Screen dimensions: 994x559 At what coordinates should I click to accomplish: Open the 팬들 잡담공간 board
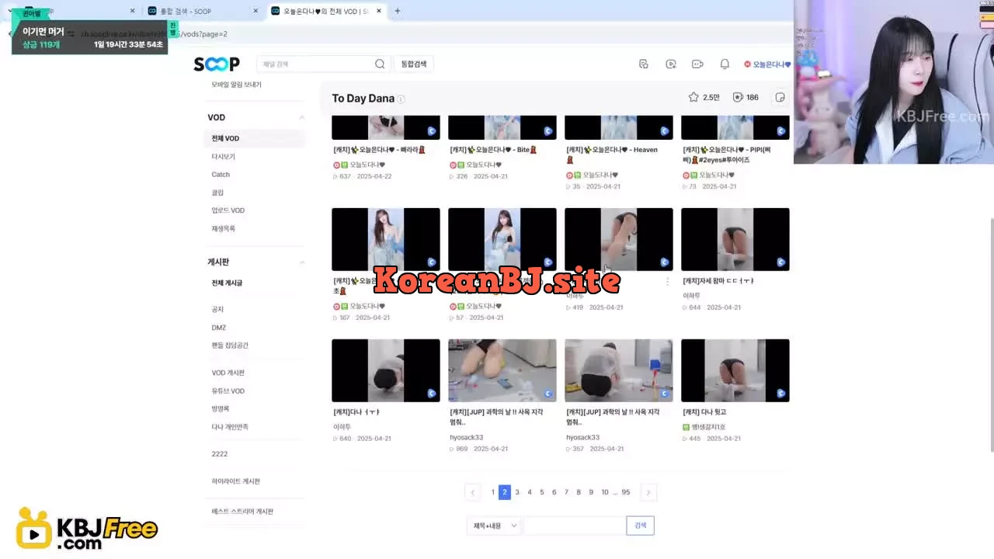click(230, 345)
